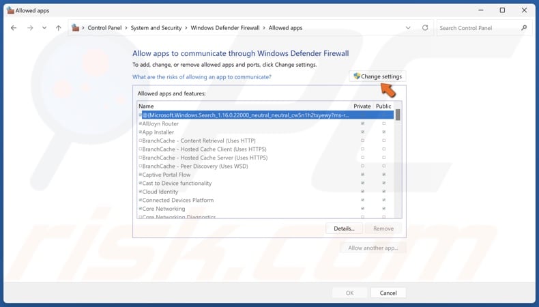Click the search magnifier icon
The height and width of the screenshot is (307, 539).
tap(524, 28)
